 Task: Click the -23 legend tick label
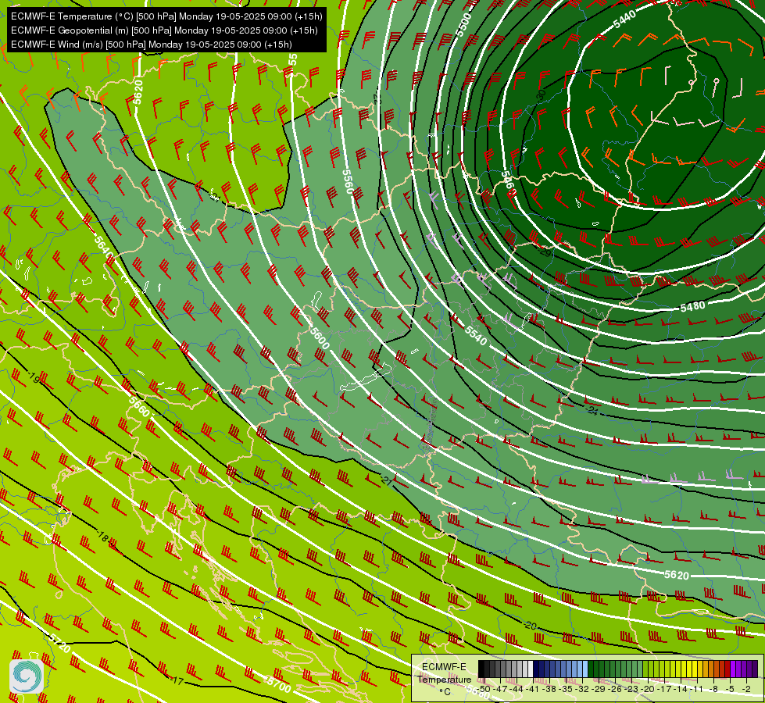(632, 689)
